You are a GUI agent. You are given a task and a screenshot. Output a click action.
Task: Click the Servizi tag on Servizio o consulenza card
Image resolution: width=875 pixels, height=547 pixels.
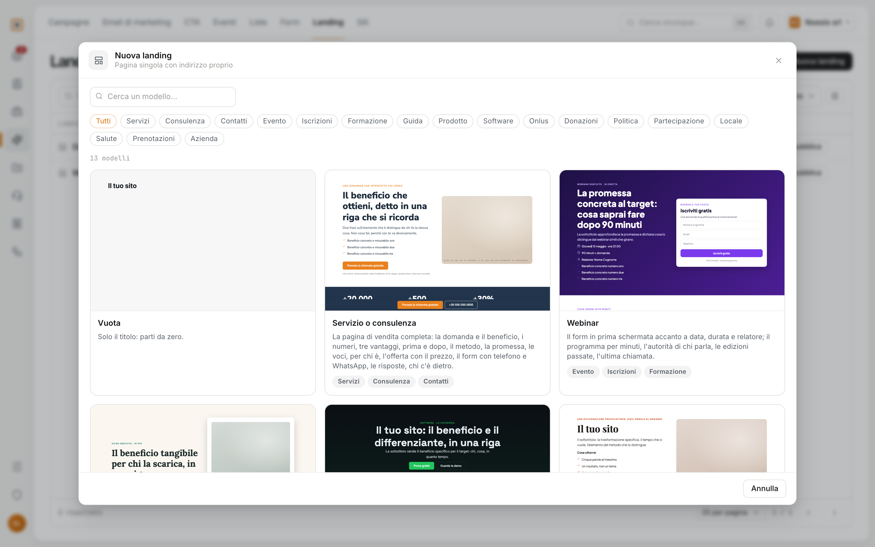348,381
